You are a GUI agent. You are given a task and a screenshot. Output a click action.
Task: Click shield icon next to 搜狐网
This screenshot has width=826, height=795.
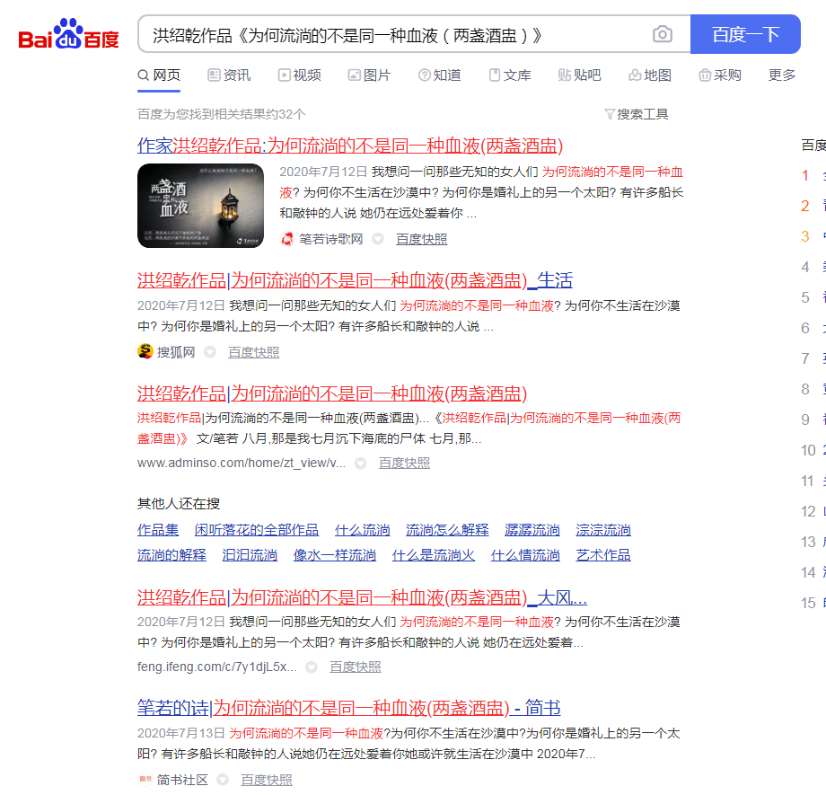tap(210, 352)
